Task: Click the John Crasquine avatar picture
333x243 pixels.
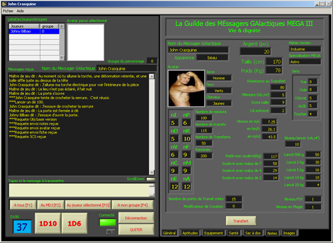Action: pos(186,88)
